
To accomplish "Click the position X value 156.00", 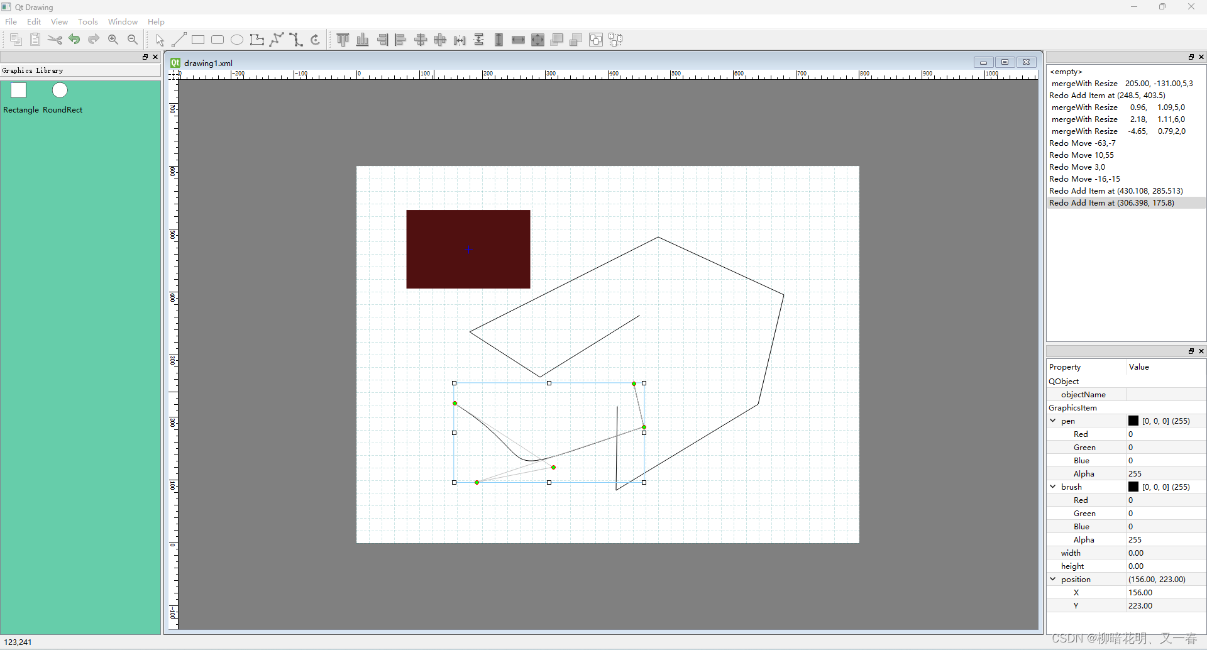I will (x=1166, y=592).
